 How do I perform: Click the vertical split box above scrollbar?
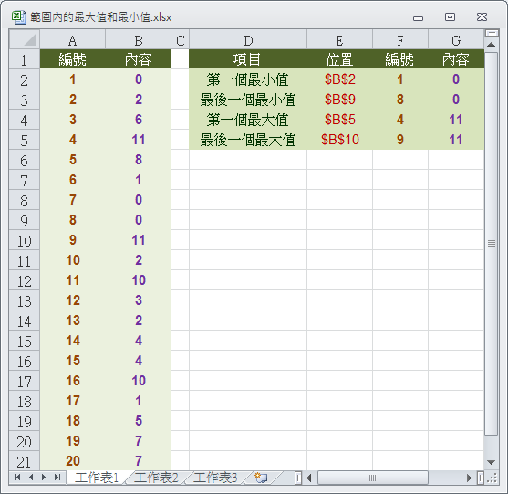point(492,33)
